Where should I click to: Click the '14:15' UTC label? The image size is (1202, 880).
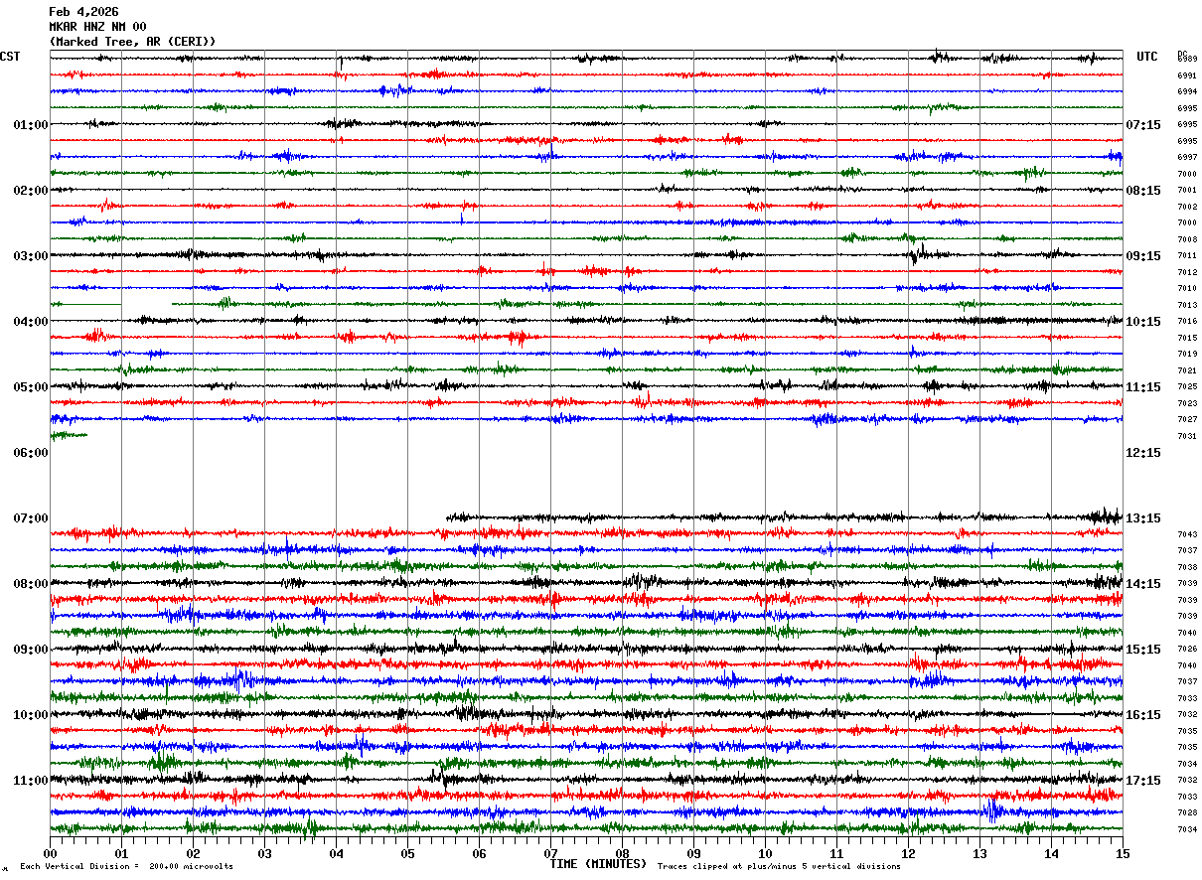[1143, 584]
